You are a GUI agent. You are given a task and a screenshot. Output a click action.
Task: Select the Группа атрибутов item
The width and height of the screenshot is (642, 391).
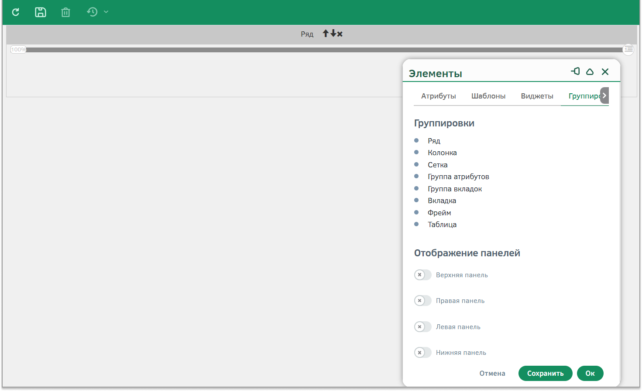458,177
